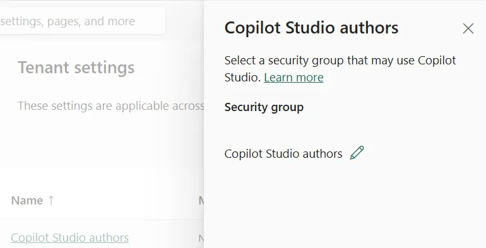Screen dimensions: 486x248
Task: Open Copilot Studio authors setting in table
Action: 69,238
